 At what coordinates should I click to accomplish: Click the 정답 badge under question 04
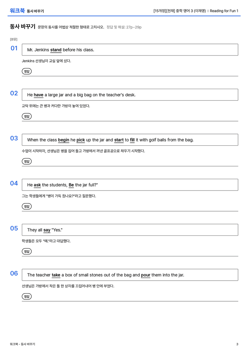pyautogui.click(x=26, y=206)
